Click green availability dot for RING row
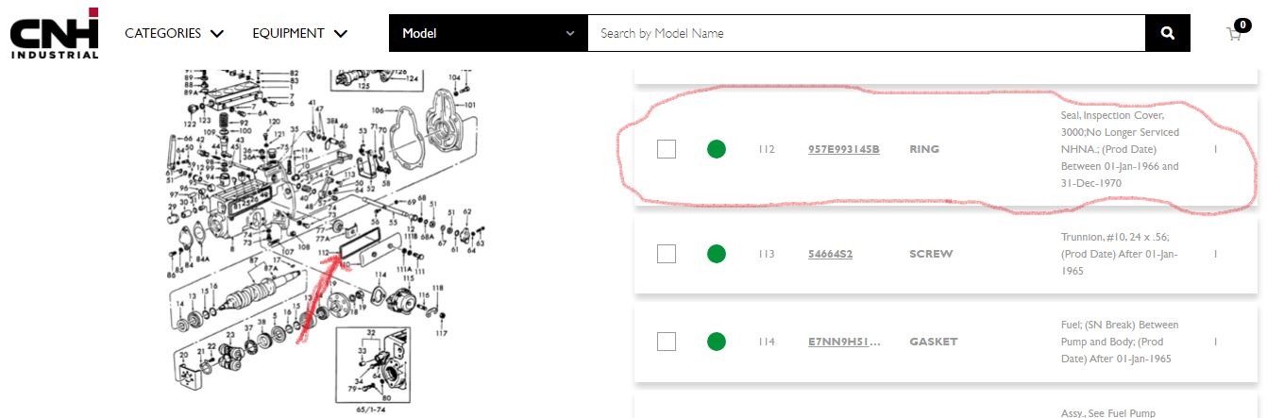This screenshot has width=1267, height=418. 717,149
